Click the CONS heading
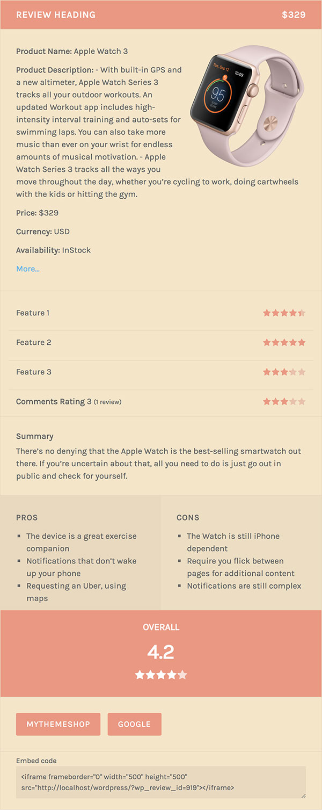322x810 pixels. [188, 518]
